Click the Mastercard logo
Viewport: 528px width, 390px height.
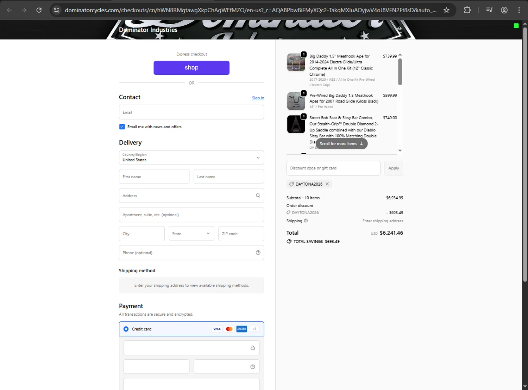coord(229,329)
